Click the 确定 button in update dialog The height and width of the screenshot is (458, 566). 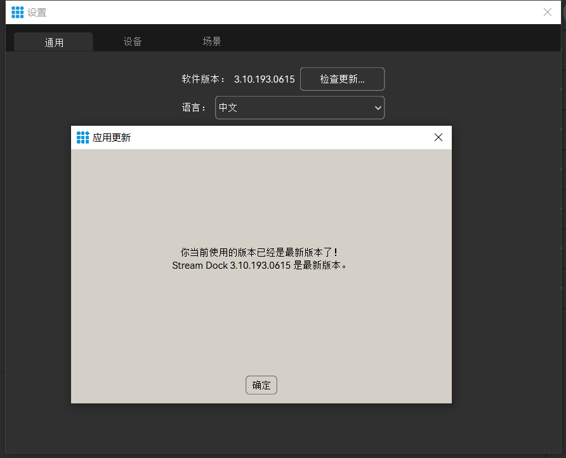coord(261,385)
